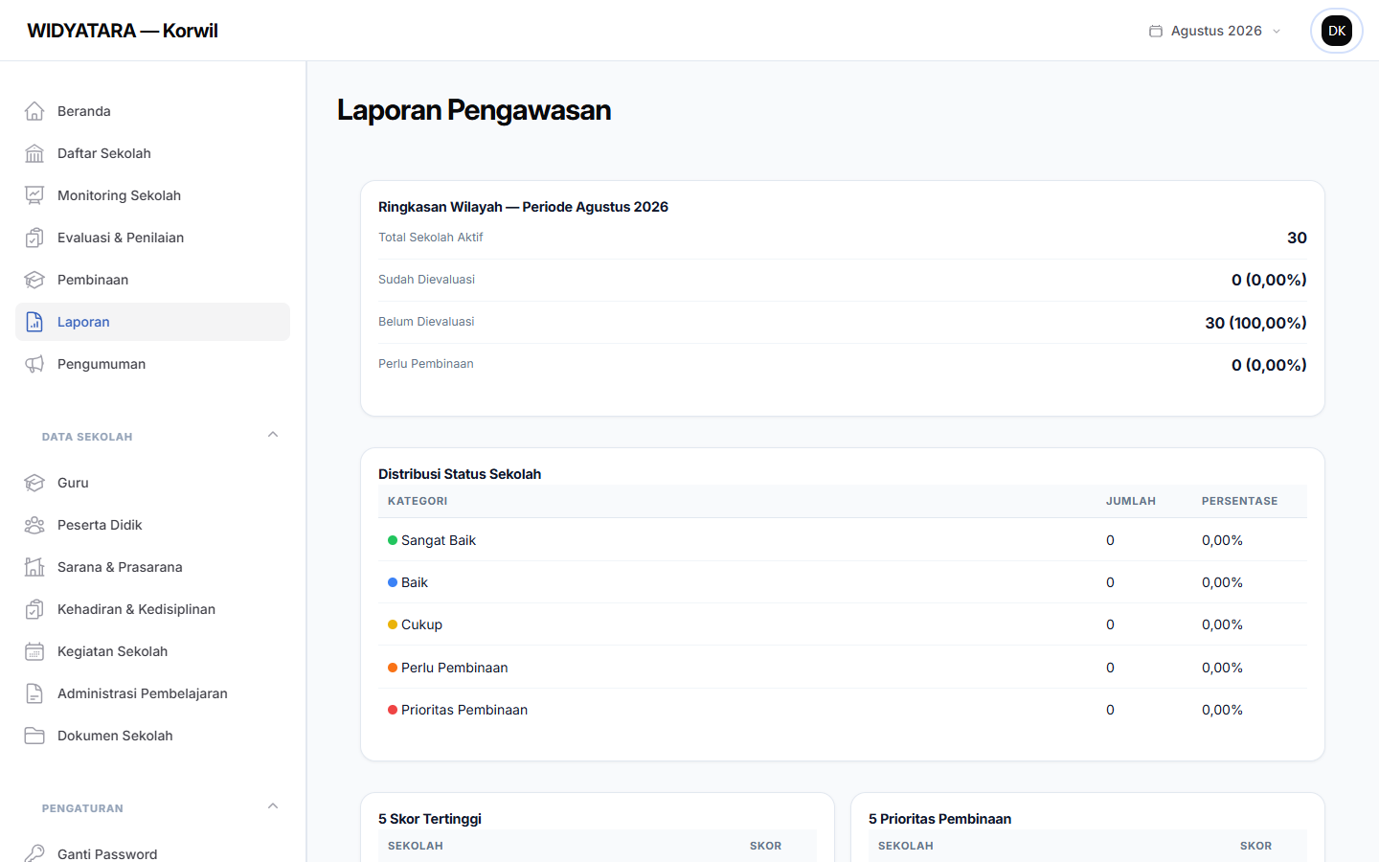
Task: Click the Sarana & Prasarana icon
Action: [x=34, y=567]
